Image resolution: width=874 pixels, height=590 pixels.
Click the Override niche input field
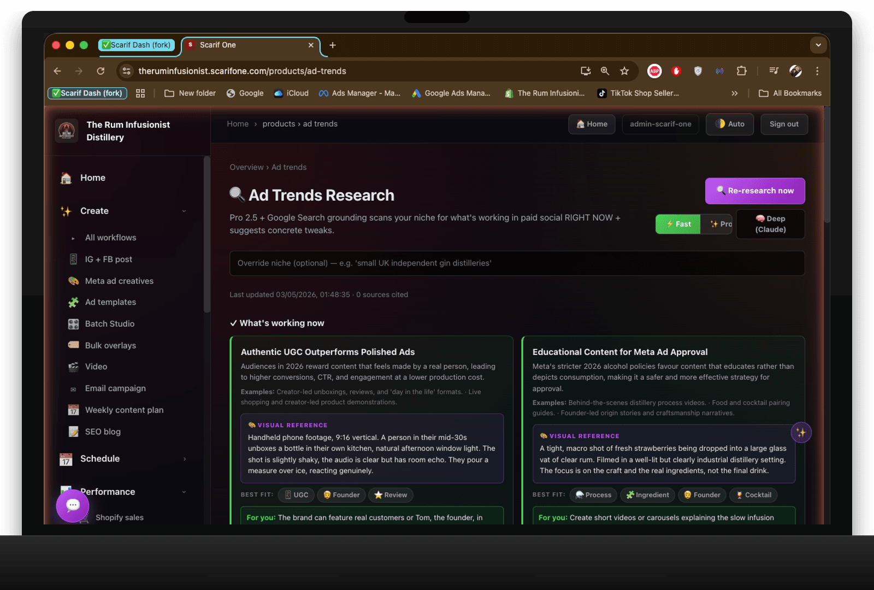pyautogui.click(x=517, y=263)
